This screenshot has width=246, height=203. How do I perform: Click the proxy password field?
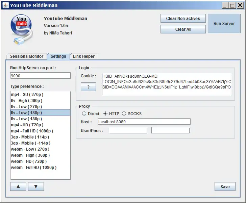[x=170, y=130]
